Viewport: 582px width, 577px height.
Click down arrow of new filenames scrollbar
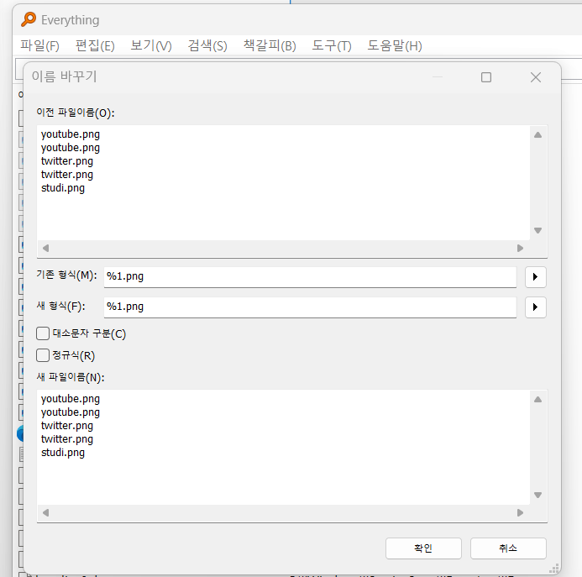pos(537,495)
